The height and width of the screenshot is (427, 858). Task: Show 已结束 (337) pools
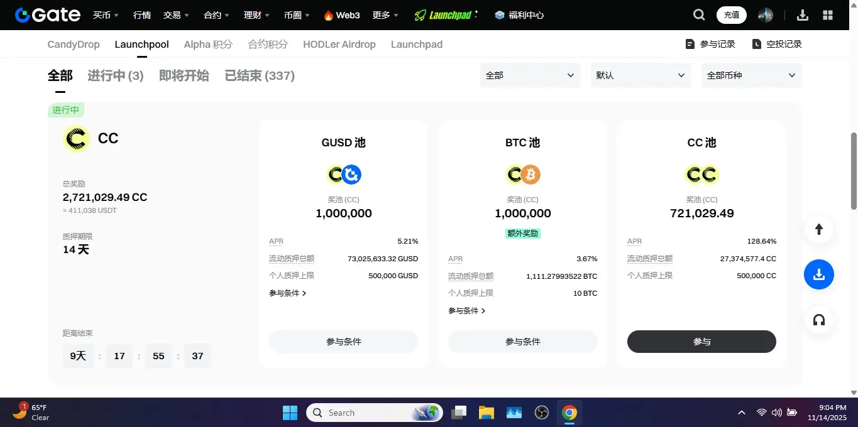click(260, 76)
